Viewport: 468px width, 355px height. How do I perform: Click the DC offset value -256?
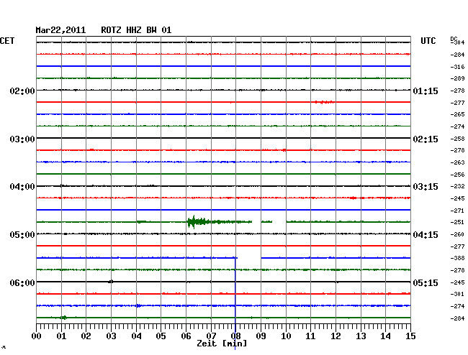click(457, 175)
